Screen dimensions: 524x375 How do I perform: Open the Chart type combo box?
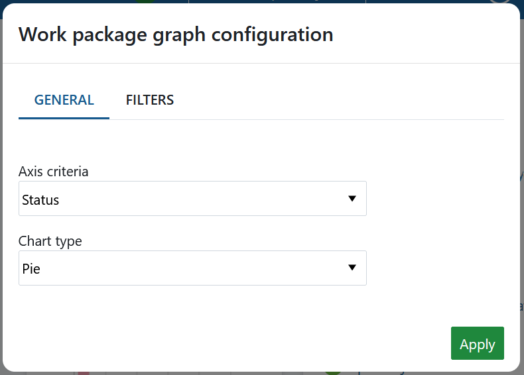[192, 268]
